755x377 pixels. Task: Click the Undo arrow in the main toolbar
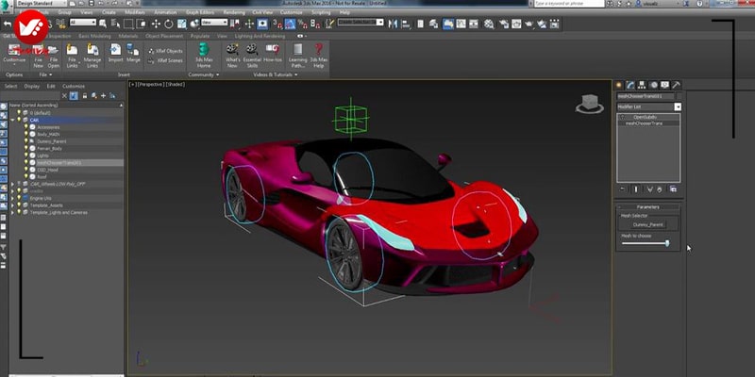click(7, 24)
